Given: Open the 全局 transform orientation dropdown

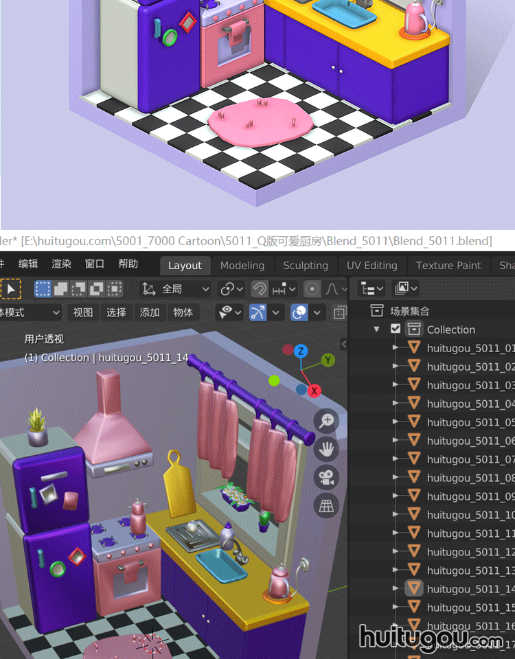Looking at the screenshot, I should pyautogui.click(x=175, y=289).
